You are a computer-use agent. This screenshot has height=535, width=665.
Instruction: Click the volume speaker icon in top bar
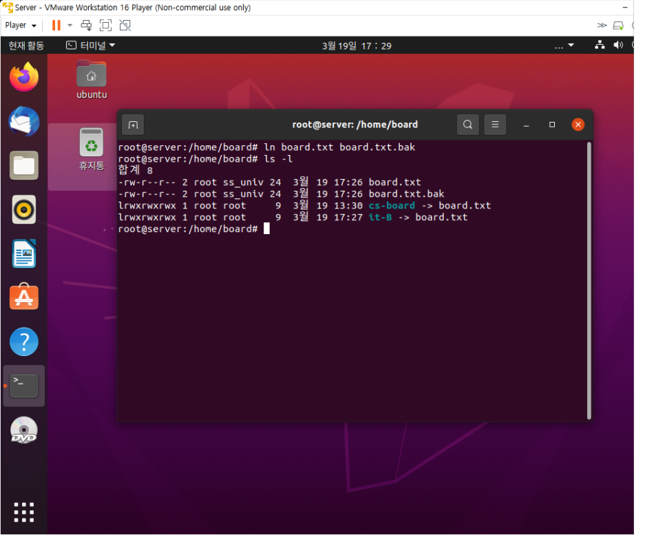pos(618,45)
